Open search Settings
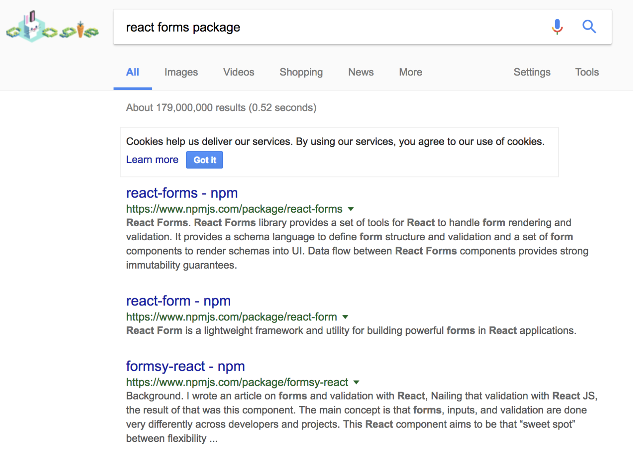The image size is (633, 460). point(532,72)
